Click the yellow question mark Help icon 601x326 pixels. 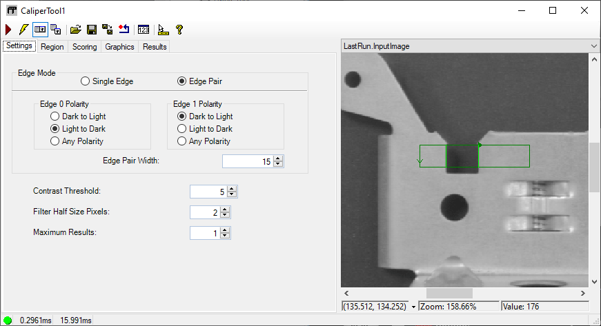179,30
